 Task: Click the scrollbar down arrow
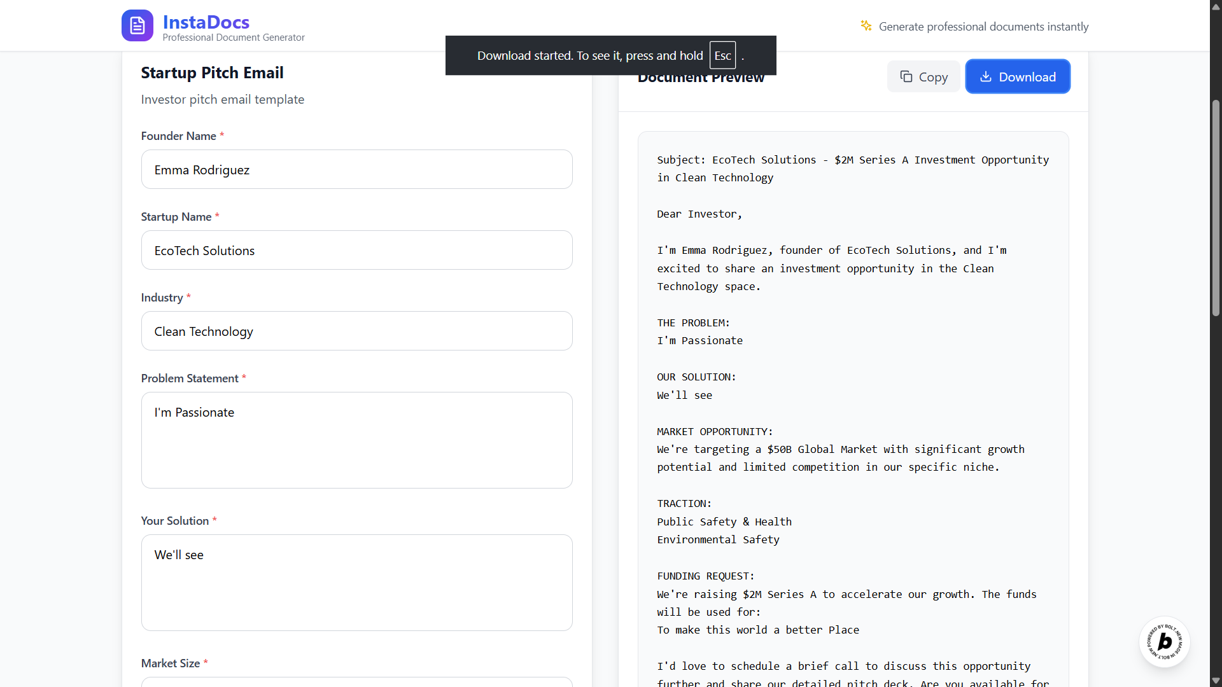pos(1216,681)
